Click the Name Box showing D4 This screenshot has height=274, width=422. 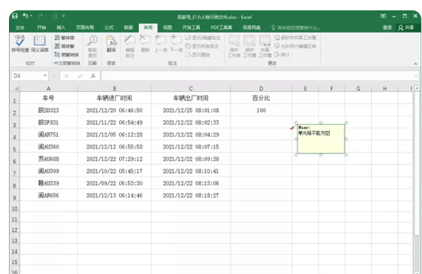(x=27, y=76)
